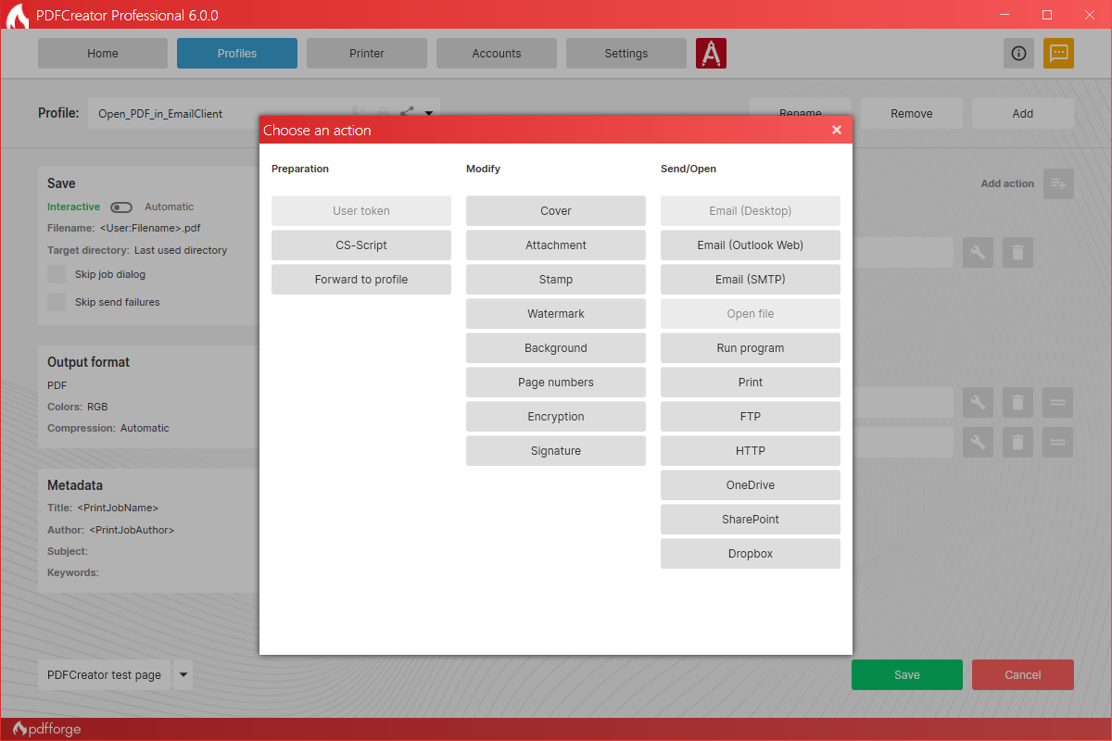This screenshot has height=741, width=1112.
Task: Add the Page numbers action
Action: 556,383
